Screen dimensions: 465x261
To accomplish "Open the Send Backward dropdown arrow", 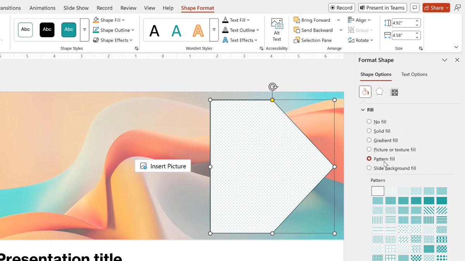I will tap(341, 30).
